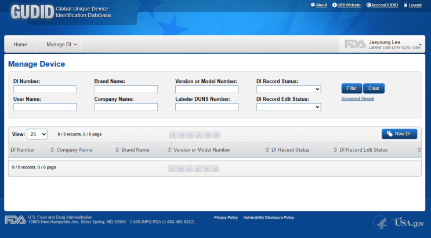
Task: Open the Manage DI menu
Action: tap(61, 45)
